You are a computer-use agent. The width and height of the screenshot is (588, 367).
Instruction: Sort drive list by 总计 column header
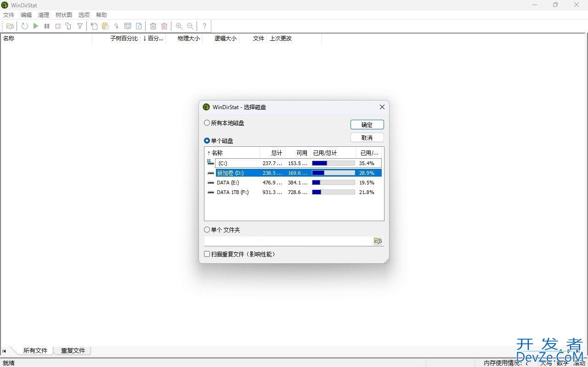(x=272, y=153)
